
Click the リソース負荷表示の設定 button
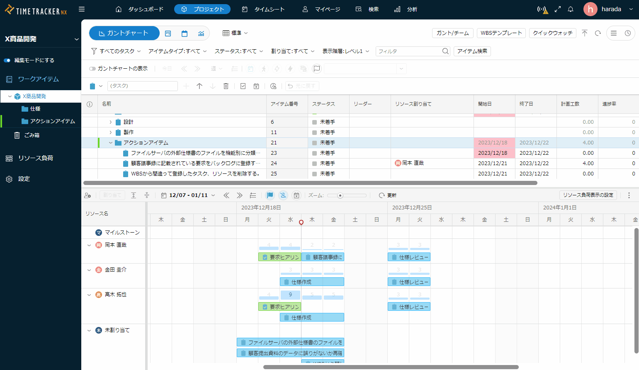point(588,195)
